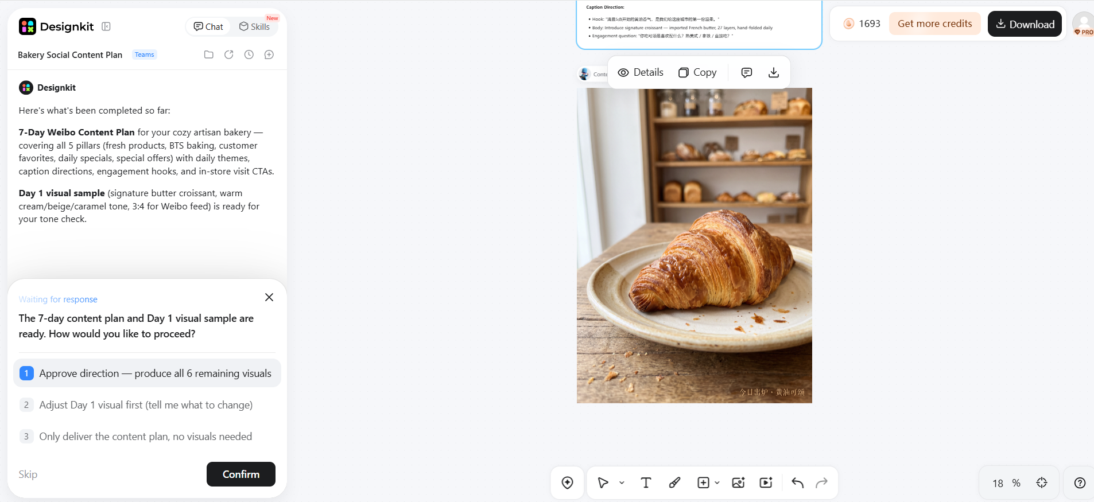Click the AI video generator tool

pos(766,482)
